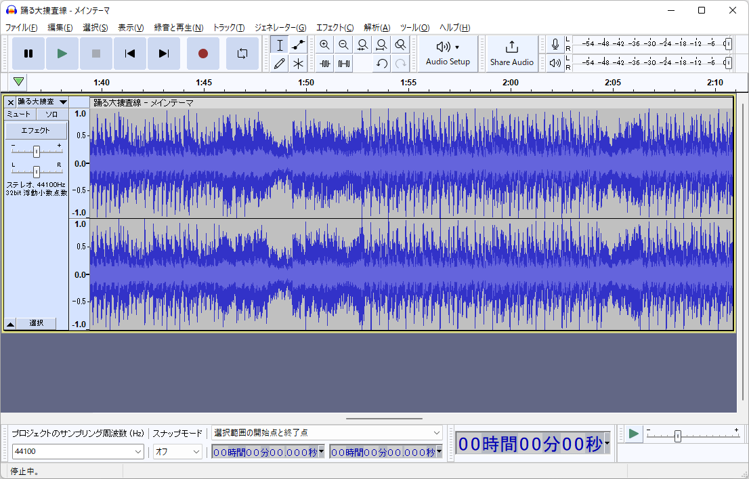The image size is (749, 479).
Task: Click the track エフェクト button
Action: click(x=36, y=130)
